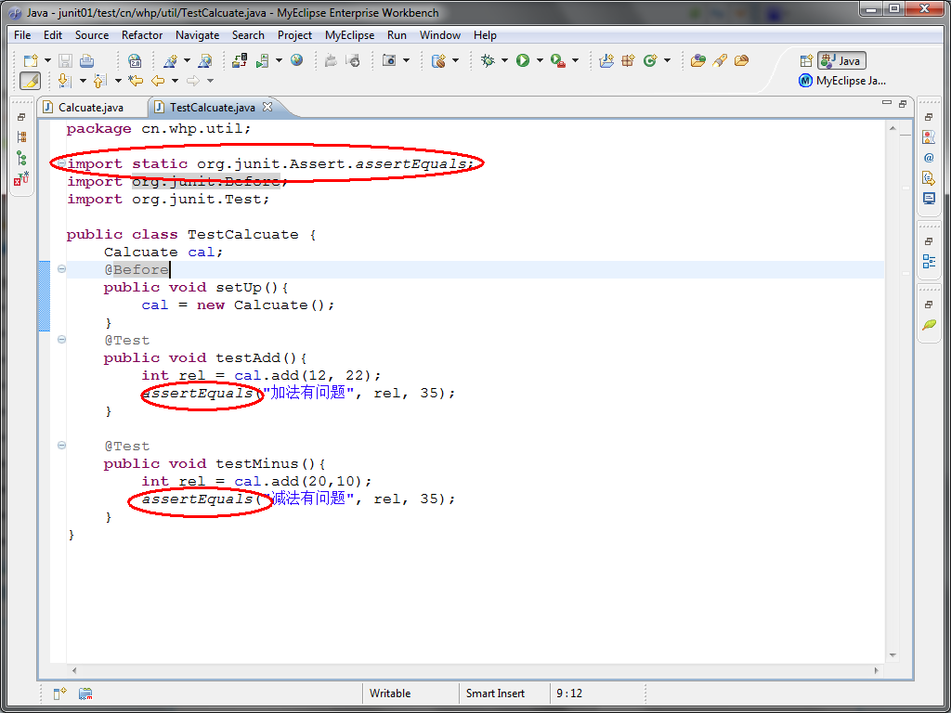Switch to the Java perspective button
The height and width of the screenshot is (713, 951).
tap(841, 60)
